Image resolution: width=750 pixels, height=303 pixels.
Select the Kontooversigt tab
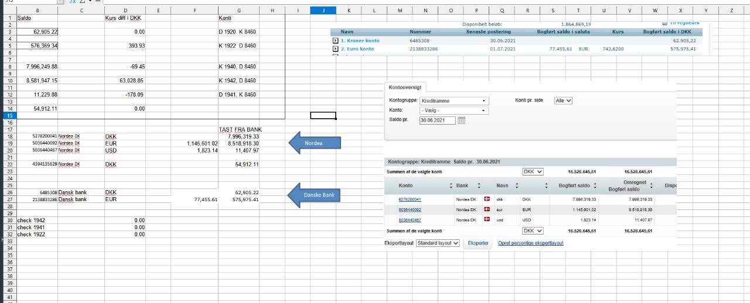click(405, 87)
